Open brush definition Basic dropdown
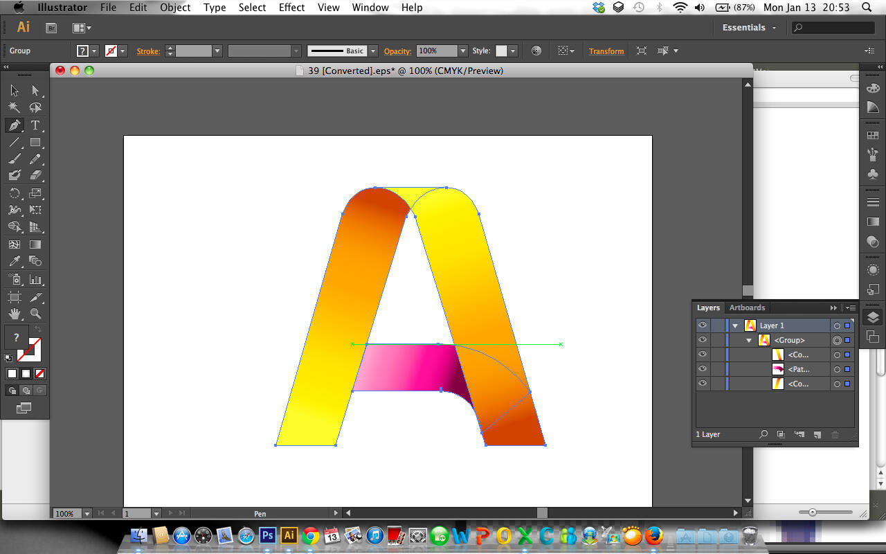 [372, 51]
